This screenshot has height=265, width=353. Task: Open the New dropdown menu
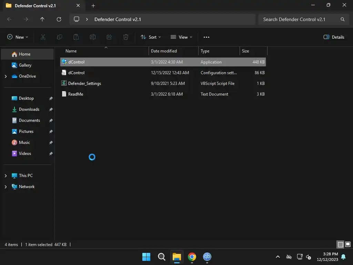point(18,37)
